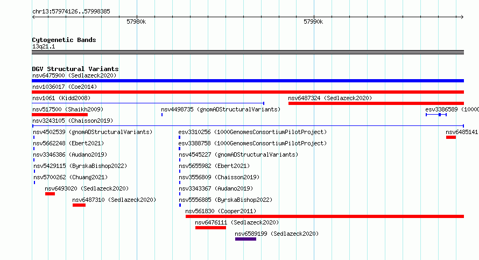479x260 pixels.
Task: Click the nsv6485141 variant label
Action: click(x=462, y=132)
